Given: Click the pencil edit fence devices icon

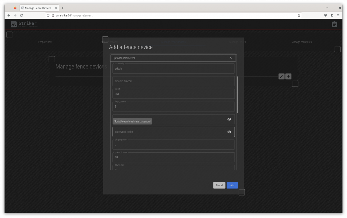Looking at the screenshot, I should point(281,76).
